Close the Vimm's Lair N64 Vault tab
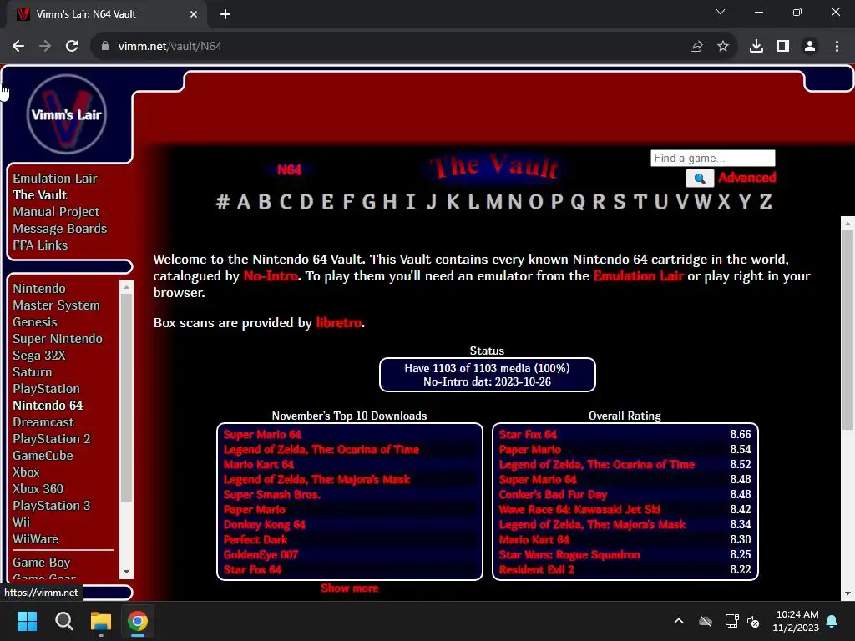The width and height of the screenshot is (855, 641). coord(194,14)
